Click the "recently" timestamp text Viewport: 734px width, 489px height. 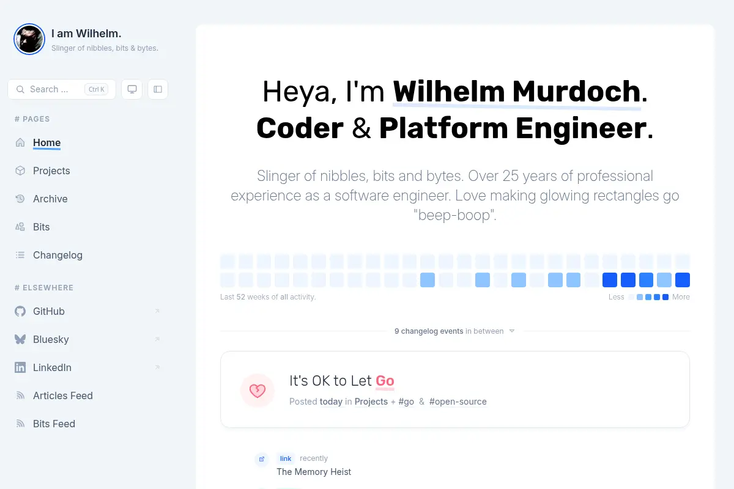(314, 458)
